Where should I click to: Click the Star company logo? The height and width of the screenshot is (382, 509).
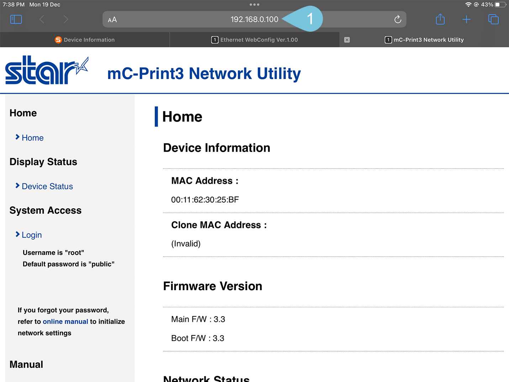click(46, 70)
